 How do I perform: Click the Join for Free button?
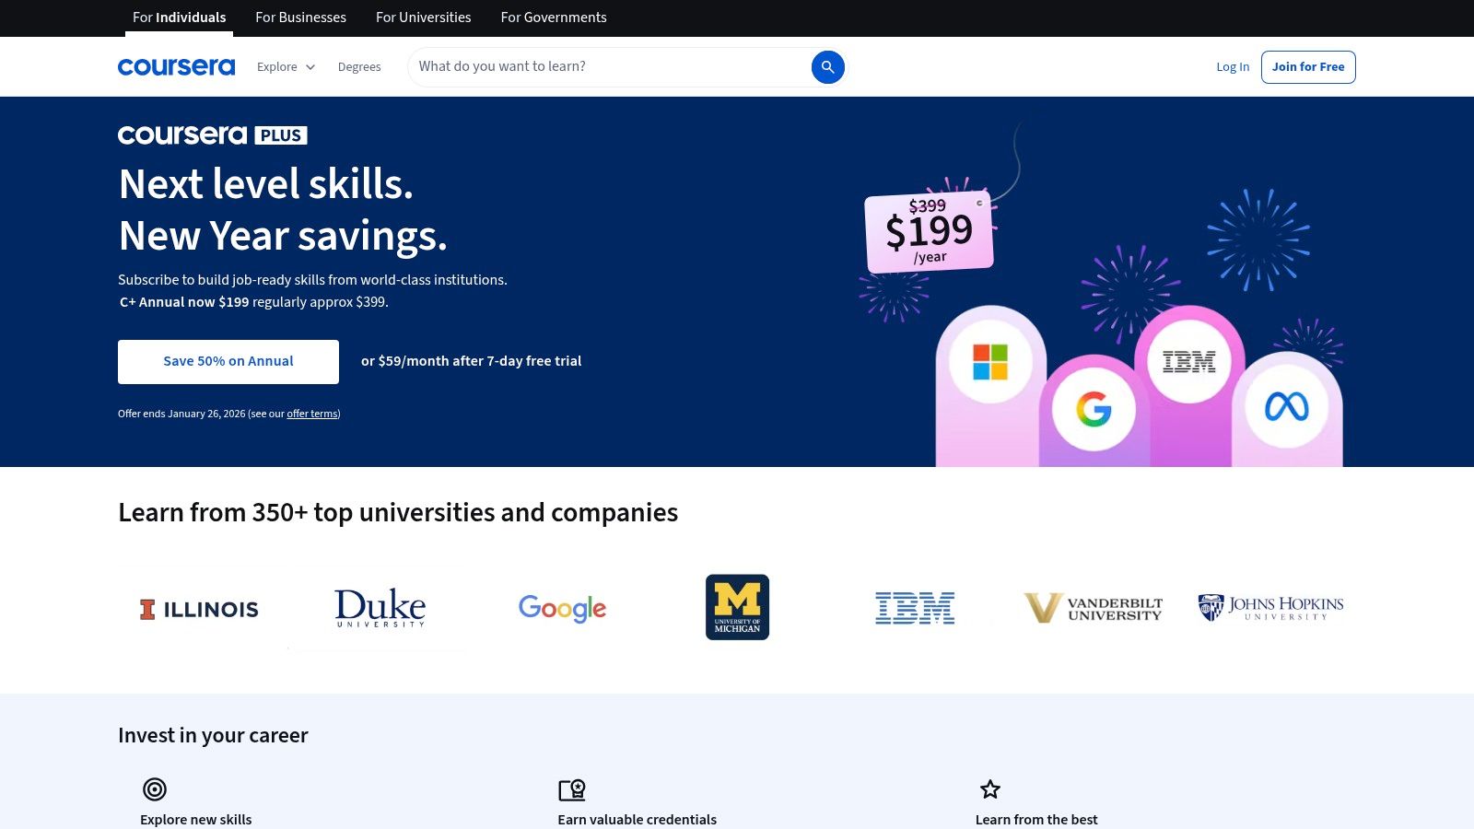coord(1308,66)
